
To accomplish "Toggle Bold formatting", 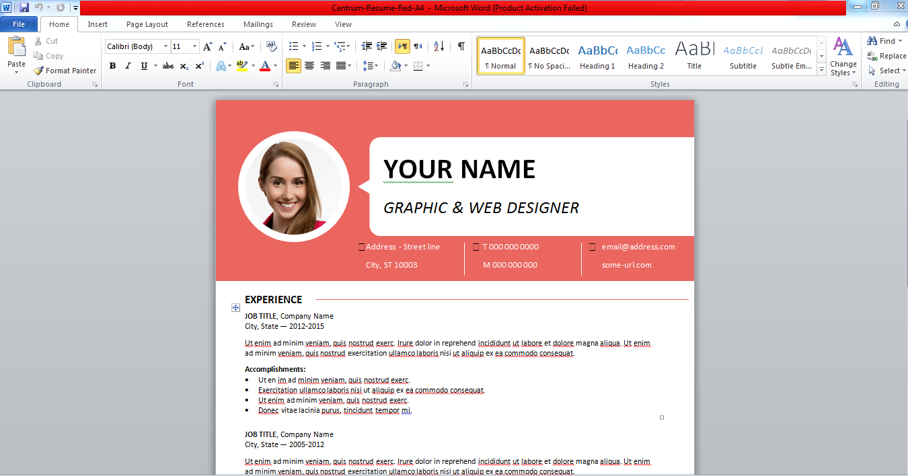I will 112,66.
